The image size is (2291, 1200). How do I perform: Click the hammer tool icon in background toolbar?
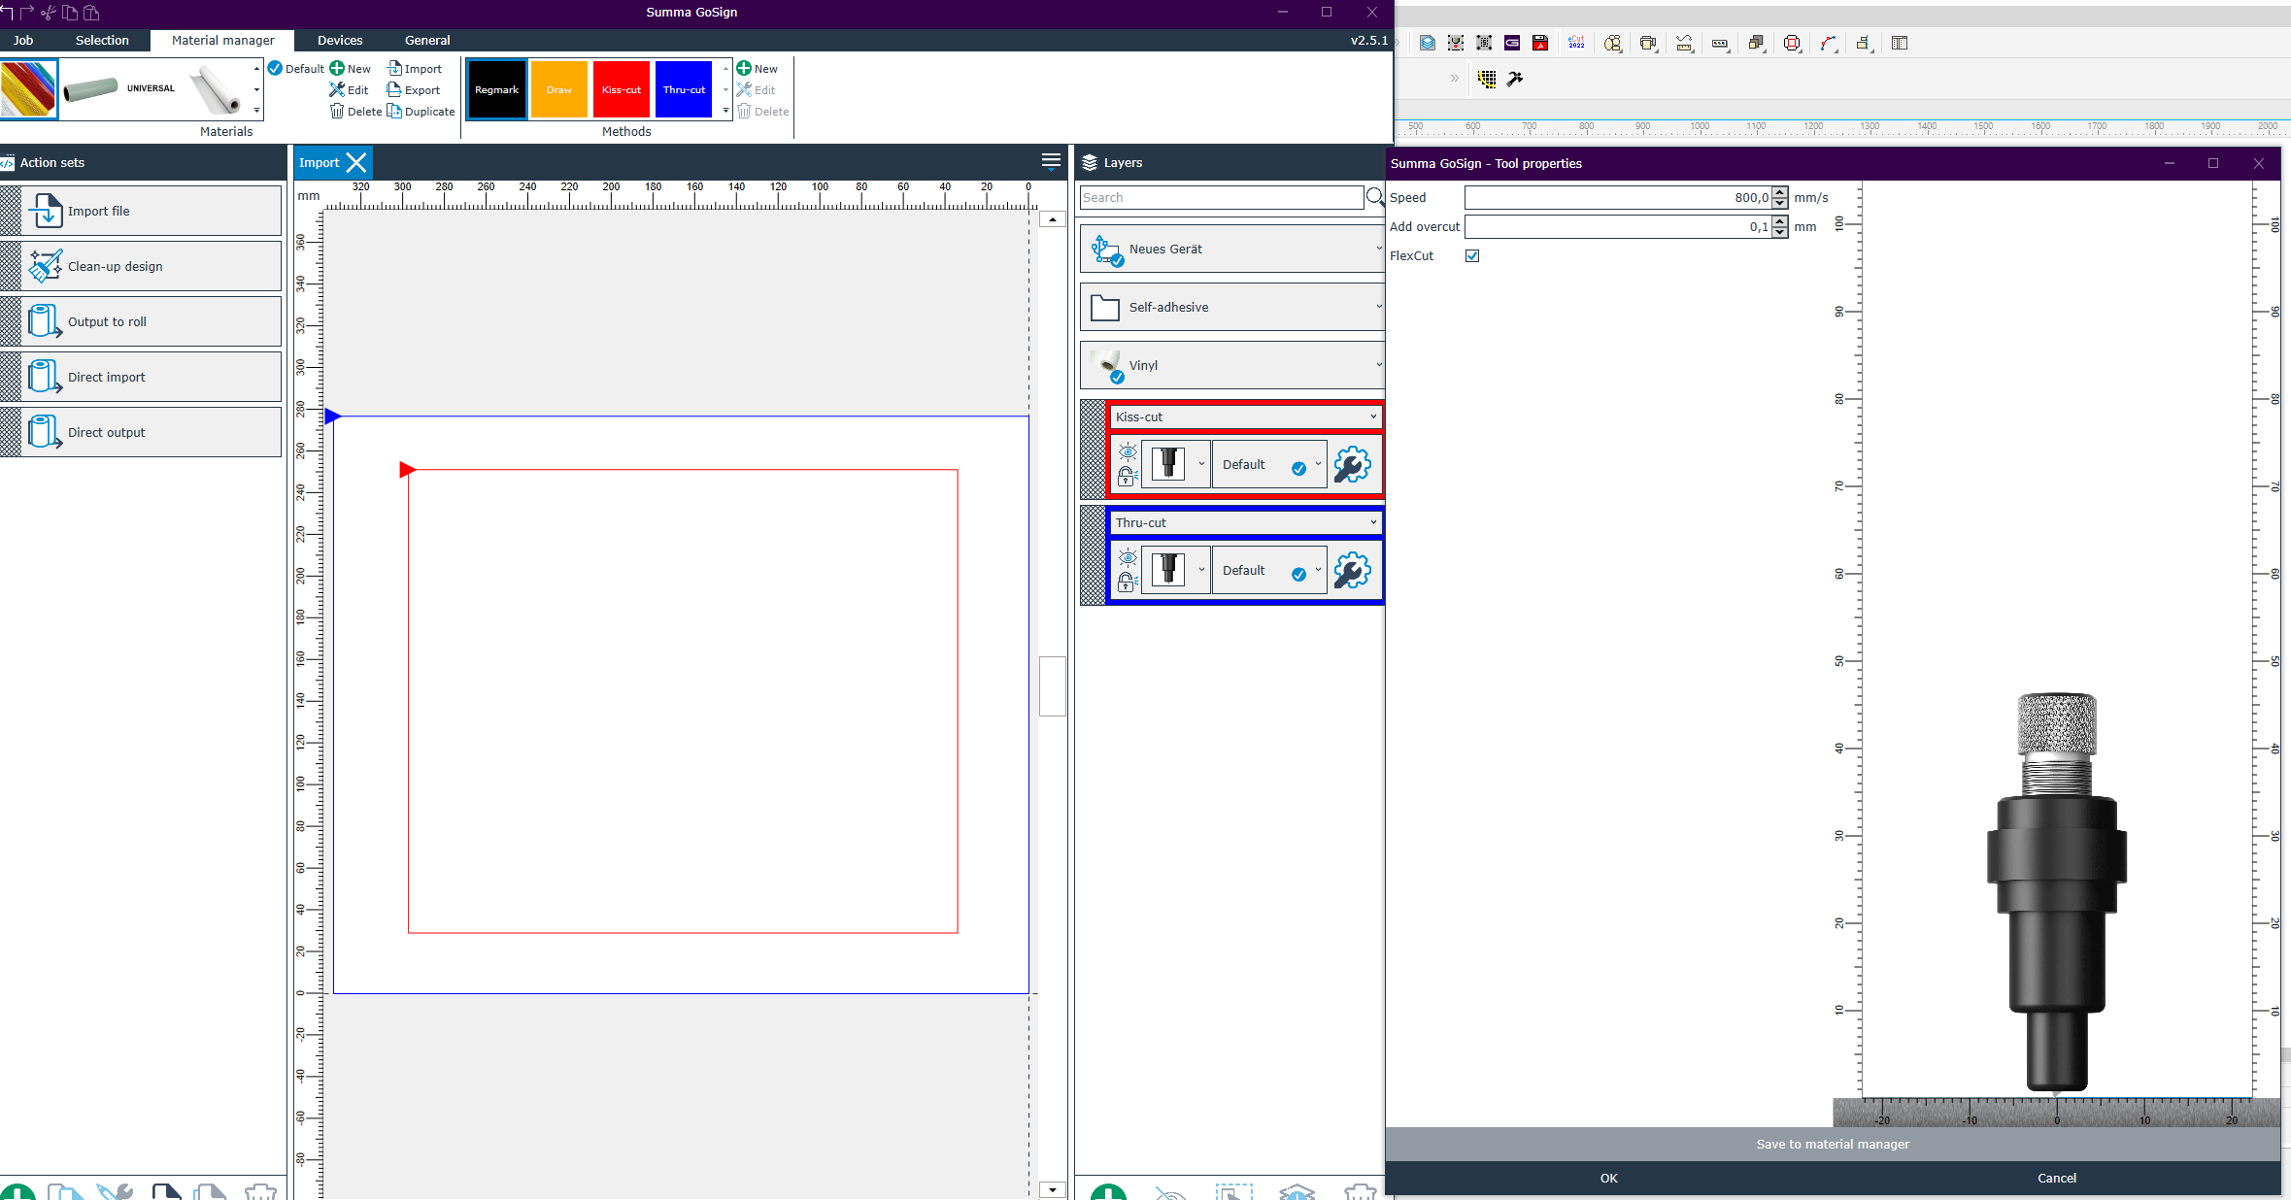[x=1515, y=79]
